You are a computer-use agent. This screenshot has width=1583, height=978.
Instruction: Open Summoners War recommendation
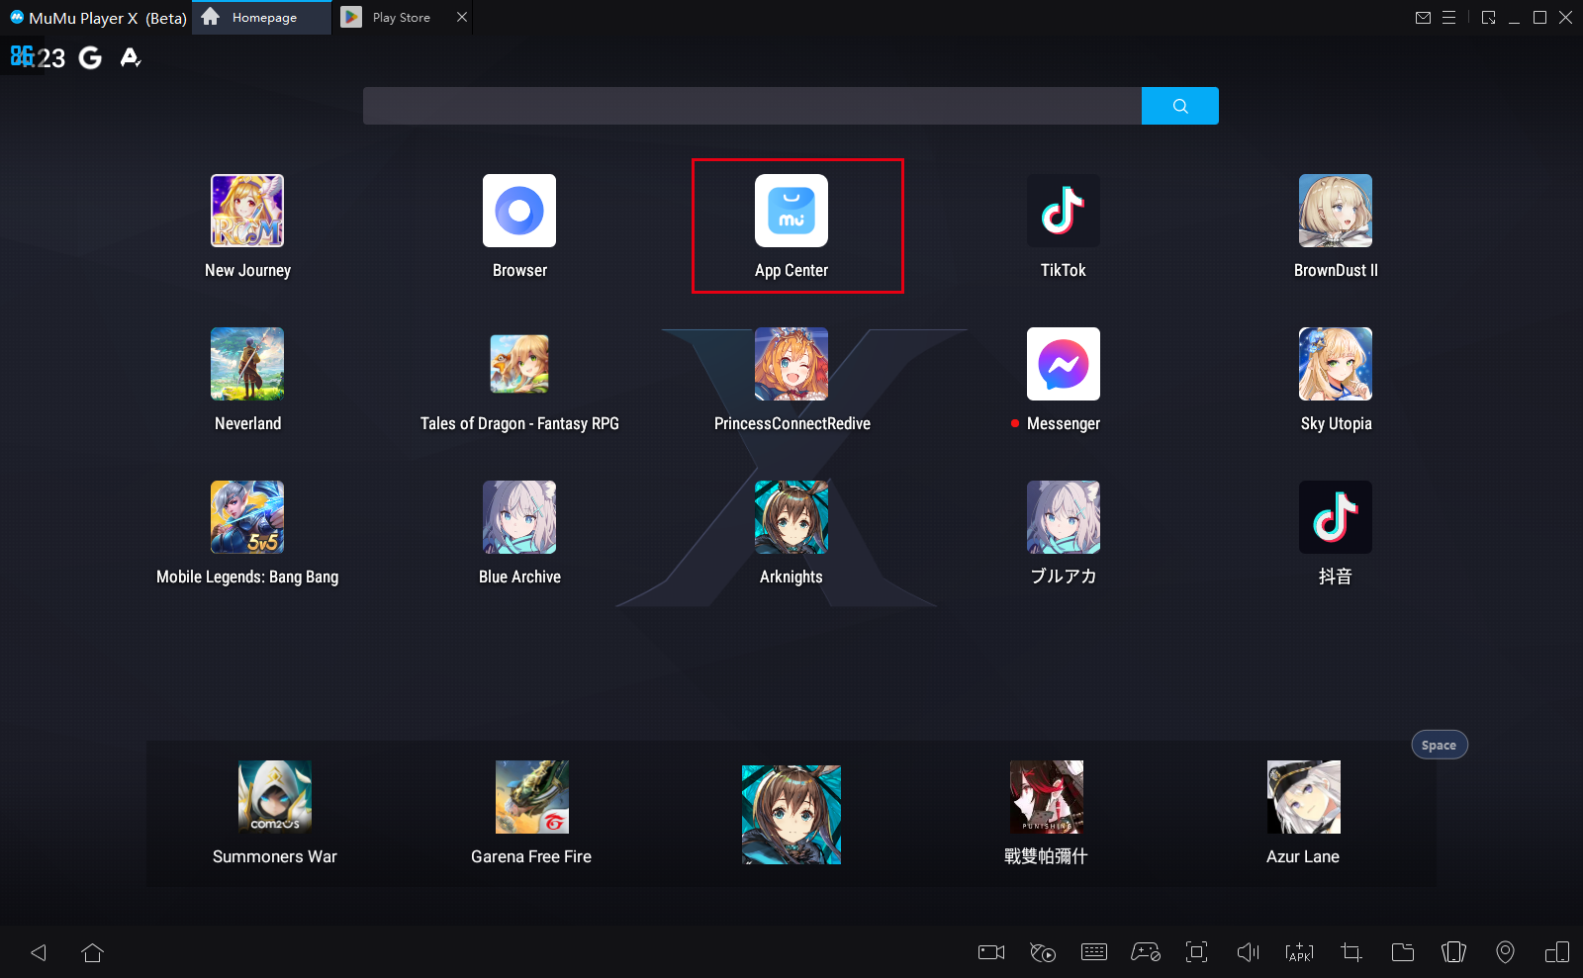[275, 797]
